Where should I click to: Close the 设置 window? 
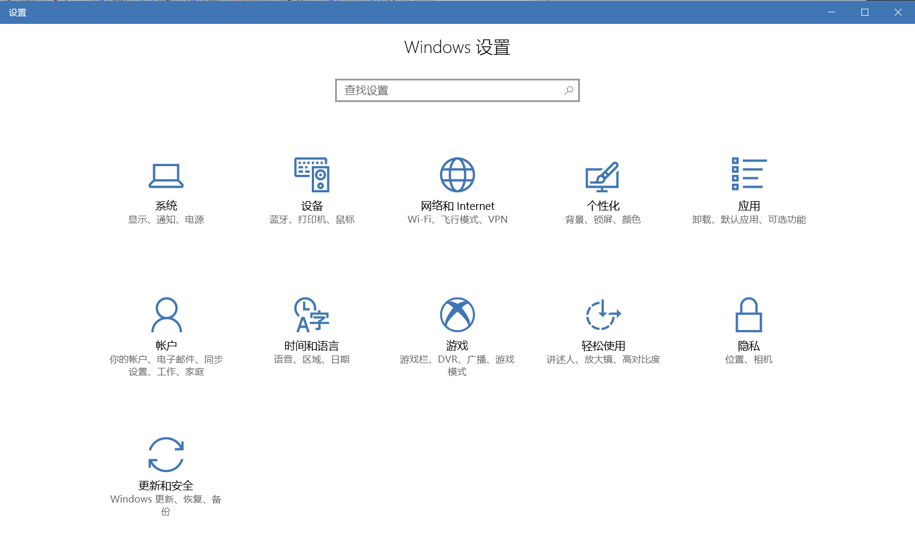click(898, 12)
